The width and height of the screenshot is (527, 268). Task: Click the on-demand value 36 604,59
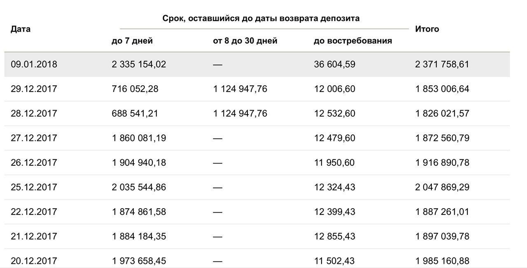334,64
